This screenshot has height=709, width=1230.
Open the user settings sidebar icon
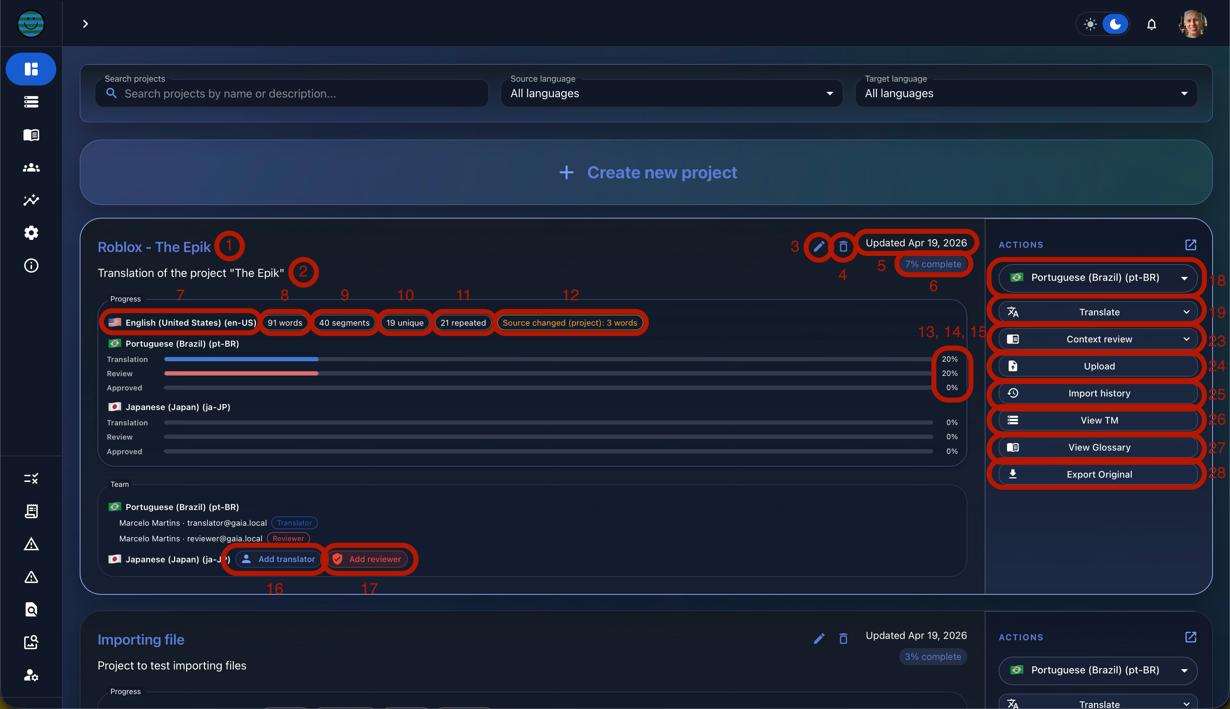coord(31,675)
